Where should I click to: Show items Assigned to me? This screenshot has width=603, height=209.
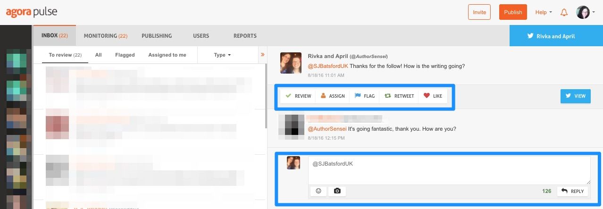pos(167,55)
